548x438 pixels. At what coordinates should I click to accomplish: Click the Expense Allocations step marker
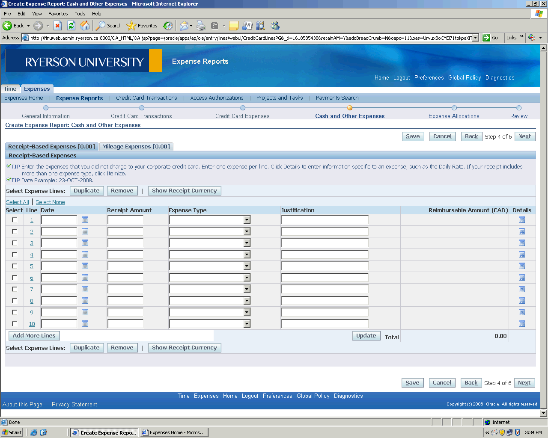[454, 108]
